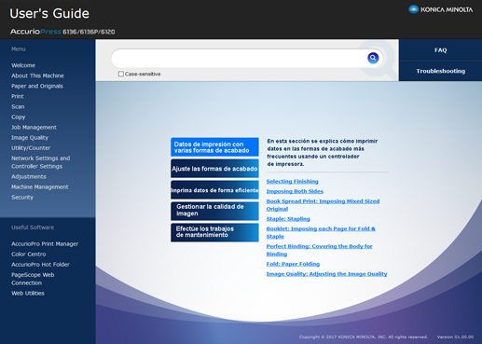Image resolution: width=482 pixels, height=344 pixels.
Task: Click the User's Guide title
Action: [x=49, y=13]
